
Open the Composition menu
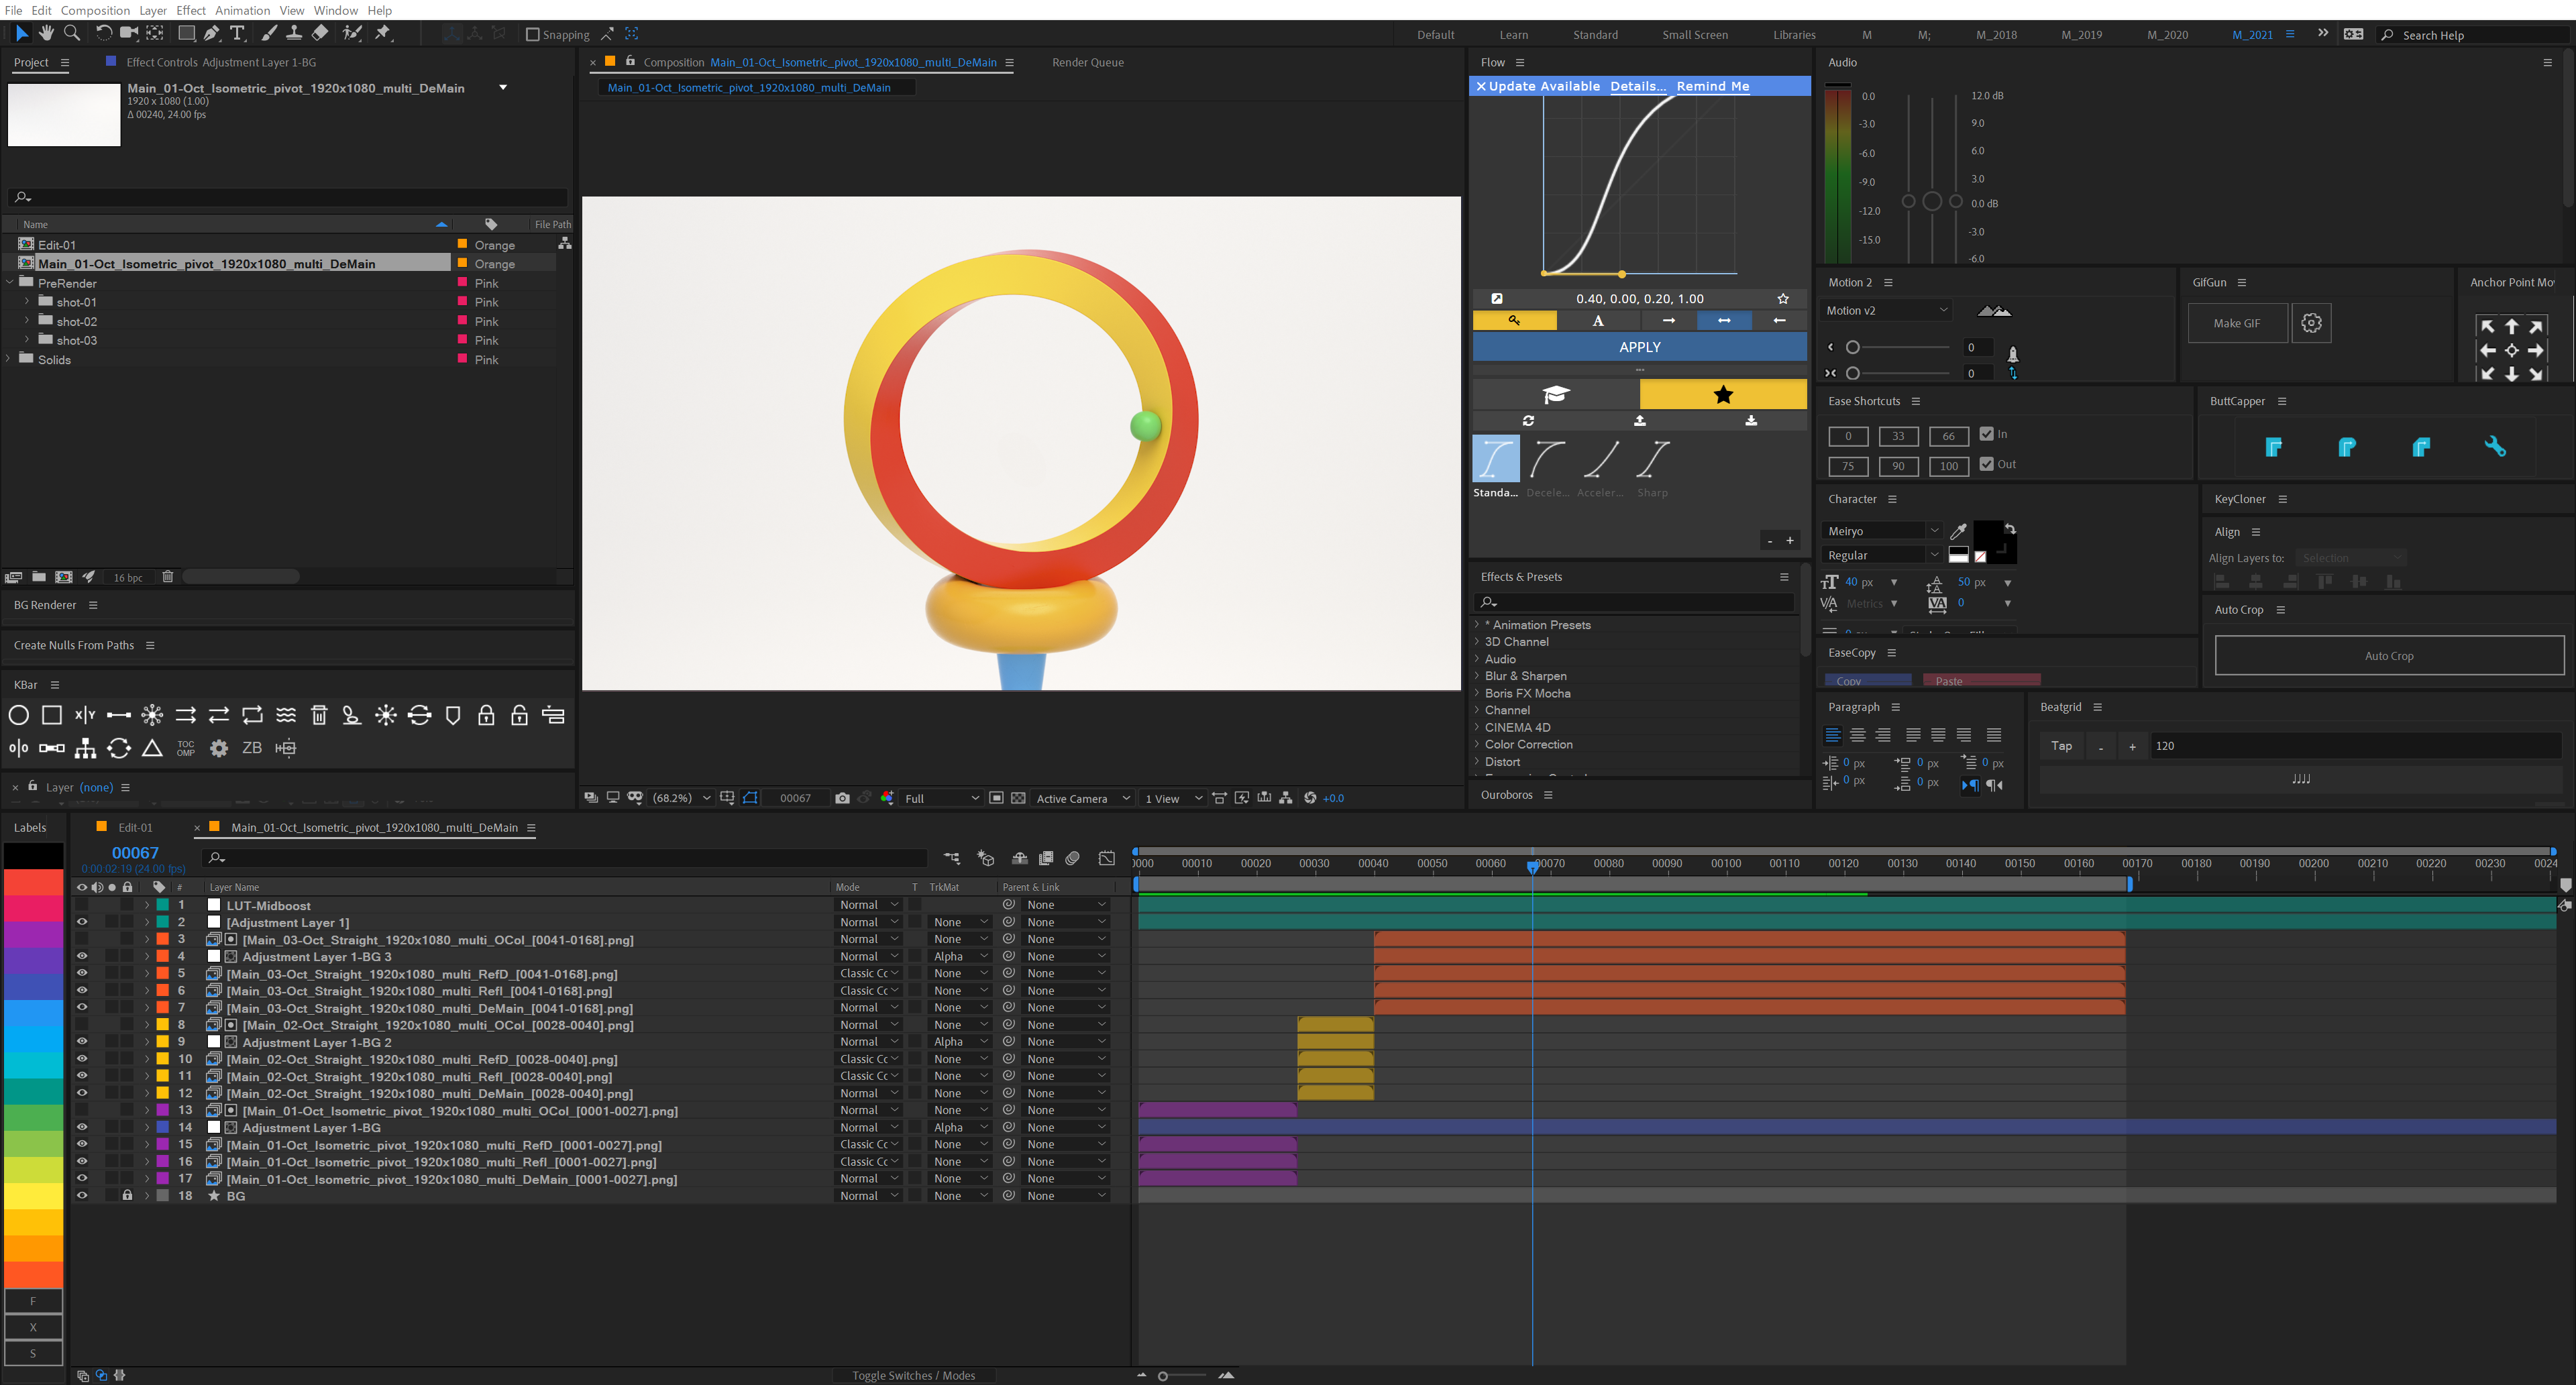[95, 10]
